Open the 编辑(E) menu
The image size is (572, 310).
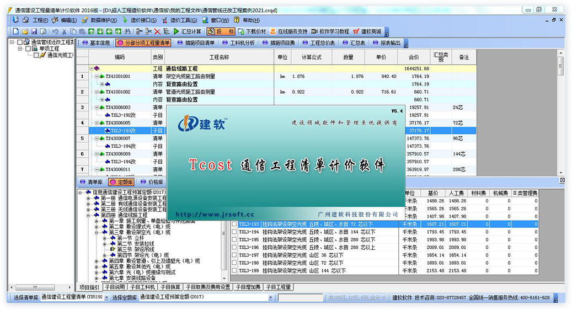click(x=68, y=20)
